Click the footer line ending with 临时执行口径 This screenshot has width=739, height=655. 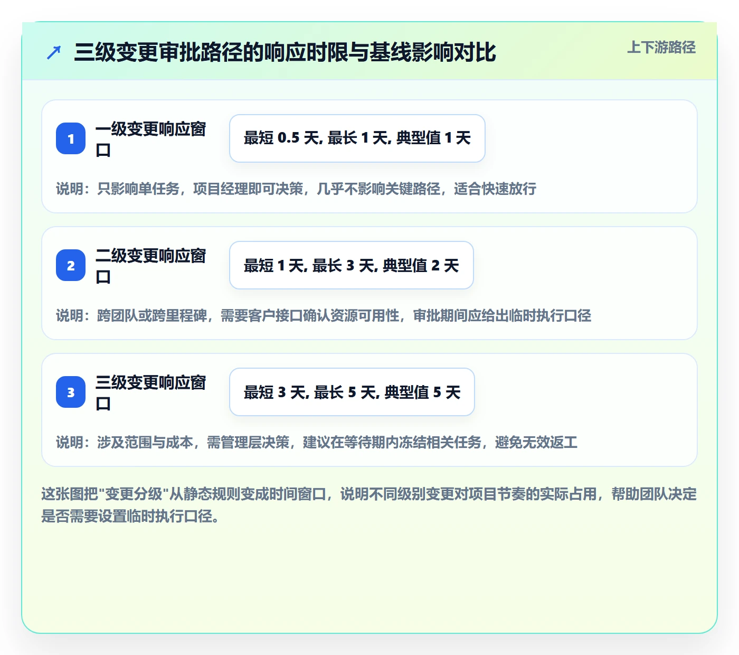pos(130,516)
